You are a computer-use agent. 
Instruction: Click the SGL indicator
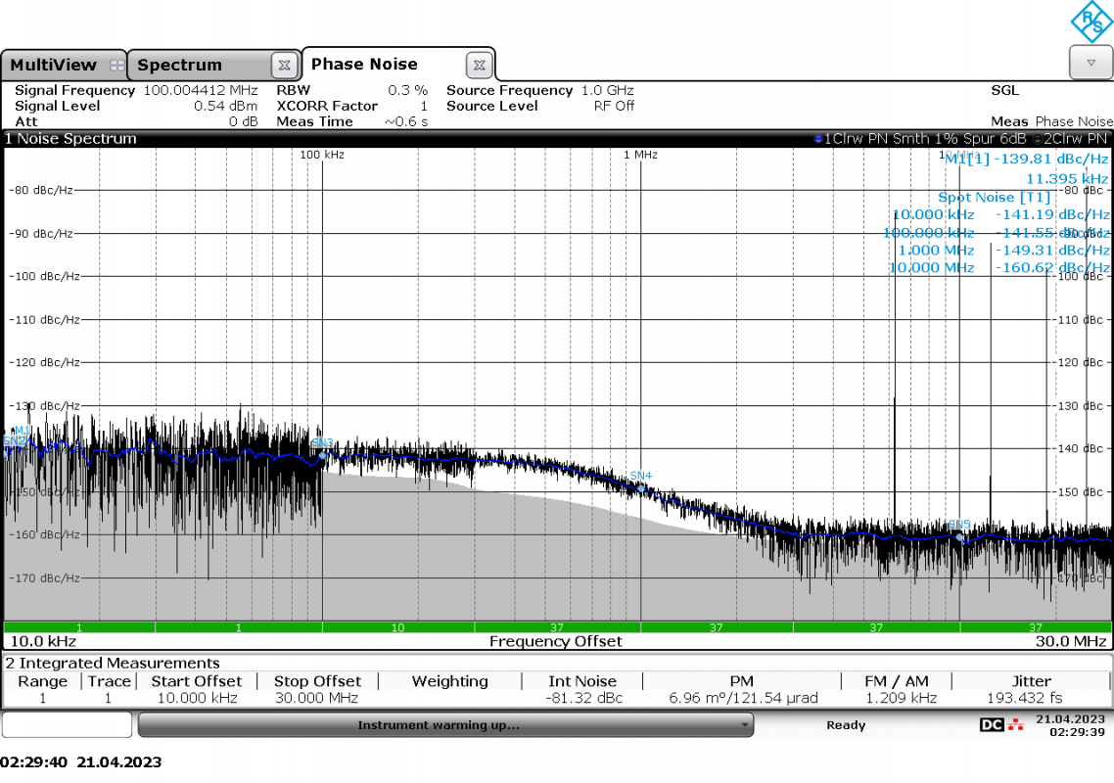(1004, 90)
